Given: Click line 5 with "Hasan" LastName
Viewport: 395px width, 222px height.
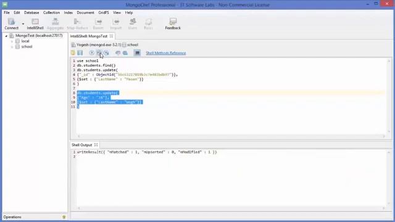Looking at the screenshot, I should click(x=110, y=80).
